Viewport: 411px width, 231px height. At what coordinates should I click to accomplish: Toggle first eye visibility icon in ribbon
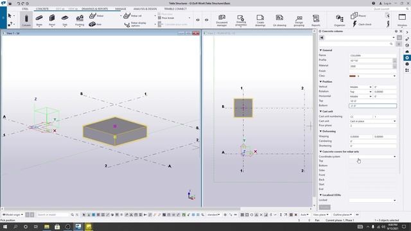(x=198, y=20)
